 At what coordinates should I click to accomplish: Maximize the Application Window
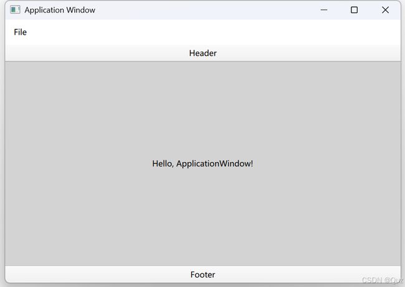tap(354, 10)
